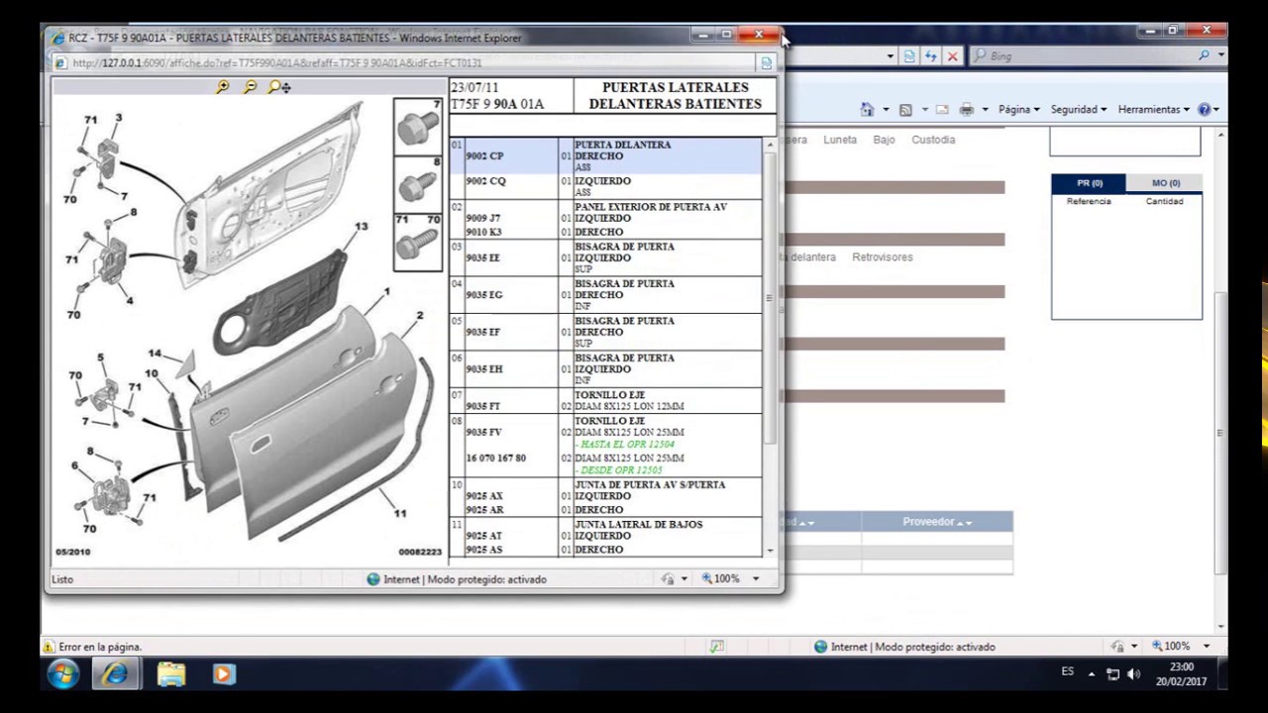The height and width of the screenshot is (713, 1268).
Task: Select part reference 9025 AX
Action: point(484,496)
